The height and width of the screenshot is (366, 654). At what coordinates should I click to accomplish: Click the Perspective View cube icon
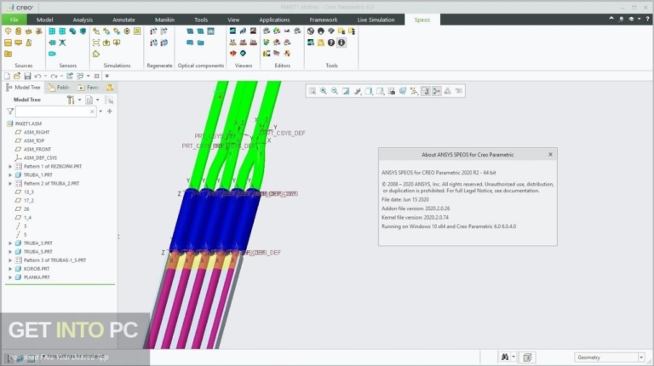tap(403, 91)
